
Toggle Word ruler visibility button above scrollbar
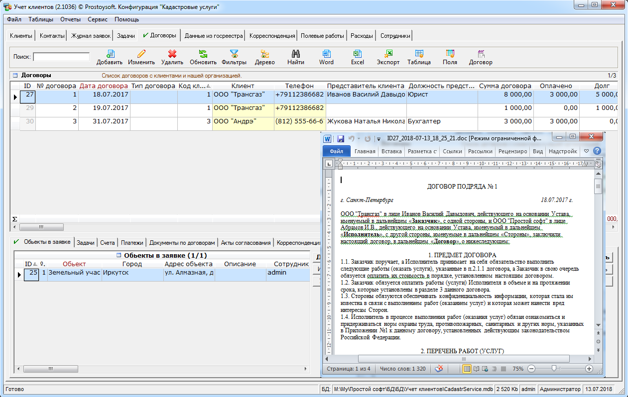598,164
